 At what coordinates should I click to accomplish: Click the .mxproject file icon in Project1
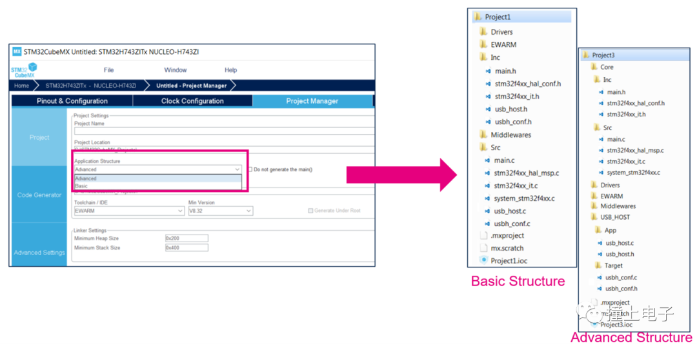[483, 235]
